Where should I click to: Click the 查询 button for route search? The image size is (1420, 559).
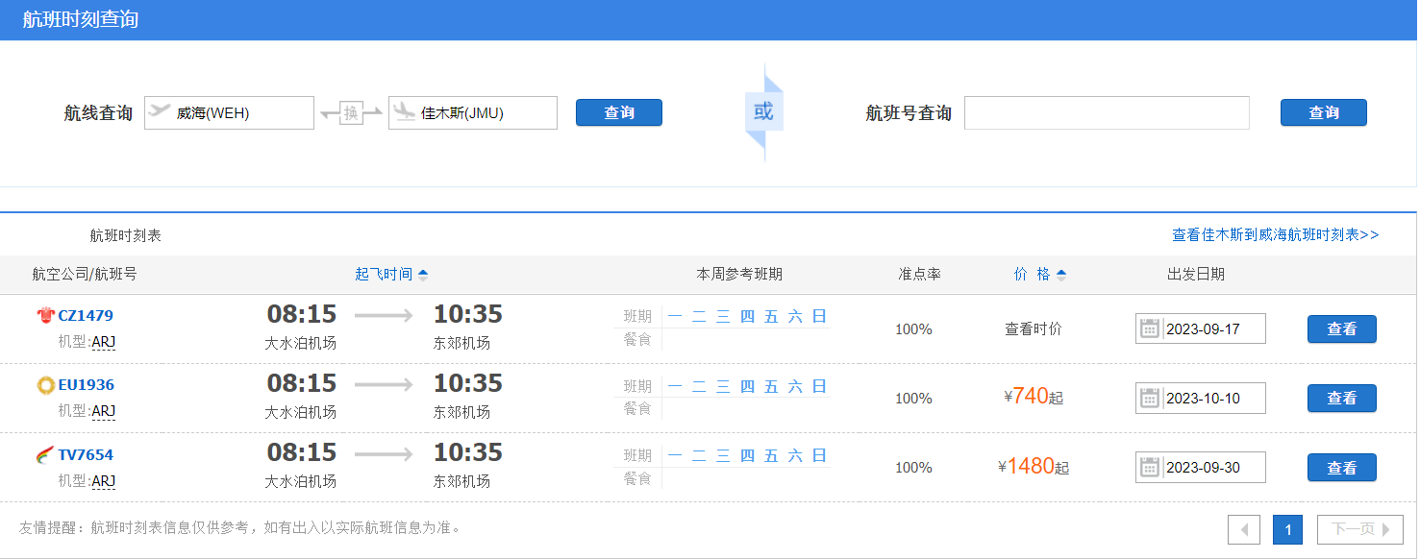tap(619, 112)
